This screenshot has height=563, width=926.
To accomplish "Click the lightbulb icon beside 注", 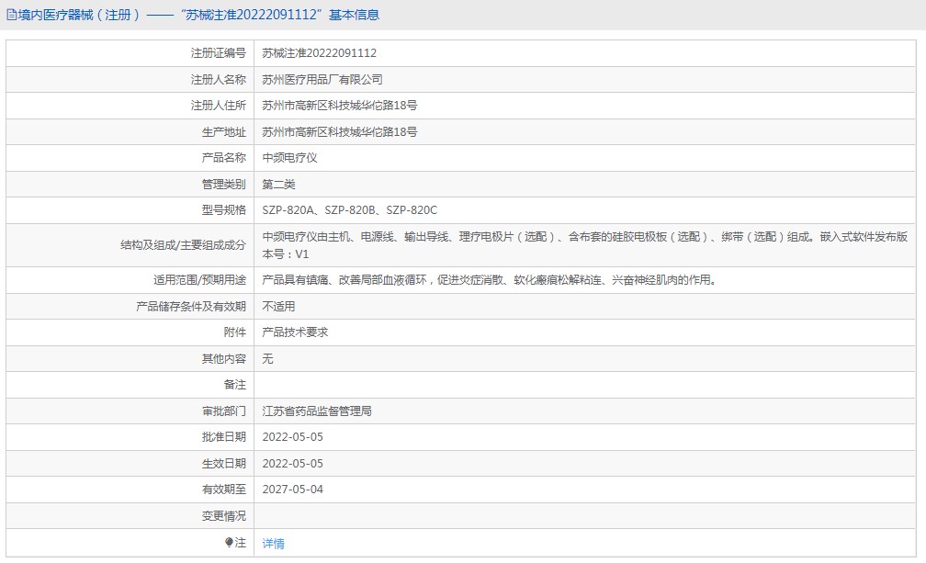I will click(x=229, y=543).
